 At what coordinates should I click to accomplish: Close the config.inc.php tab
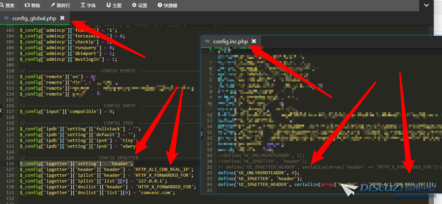coord(254,41)
